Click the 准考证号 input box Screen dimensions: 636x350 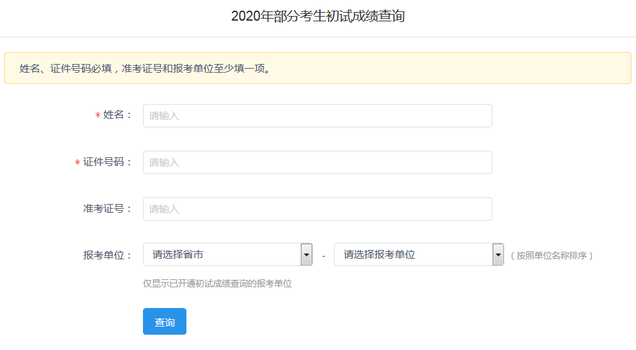click(317, 209)
